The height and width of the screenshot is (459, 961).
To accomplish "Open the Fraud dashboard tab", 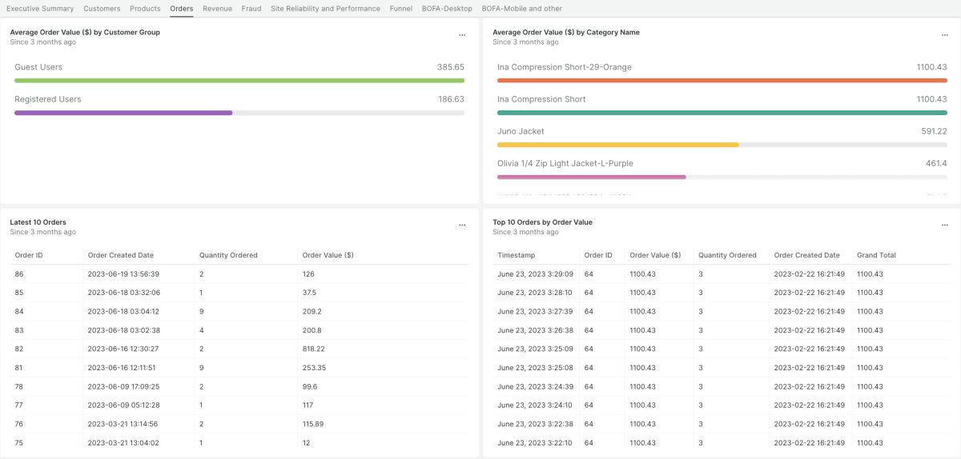I will coord(251,9).
